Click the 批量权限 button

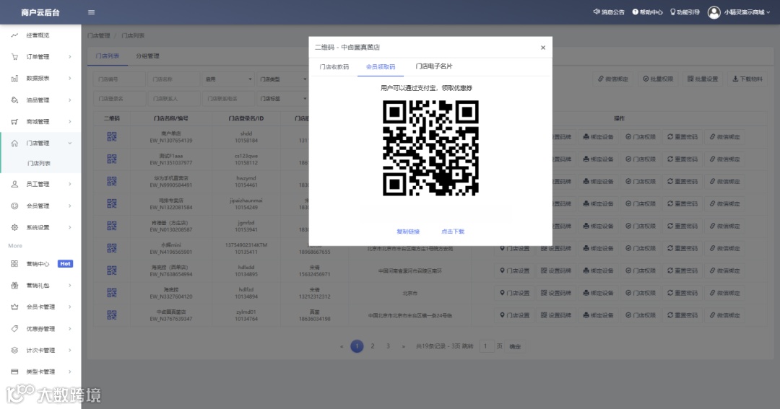(658, 79)
